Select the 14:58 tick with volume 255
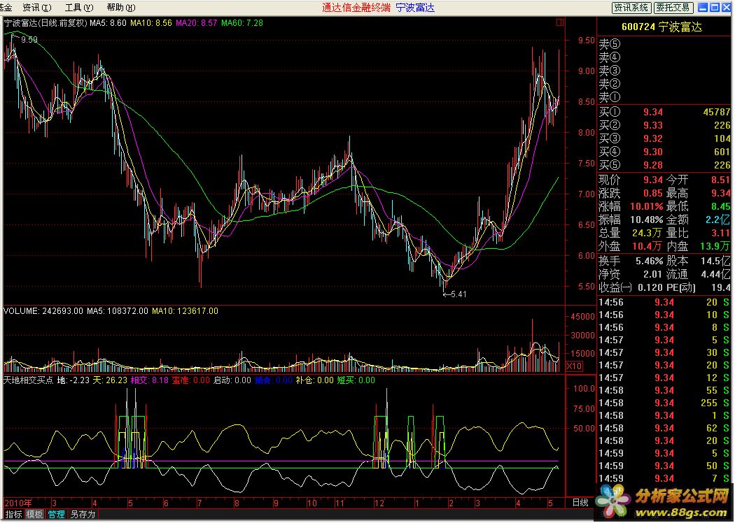735x523 pixels. [x=664, y=403]
